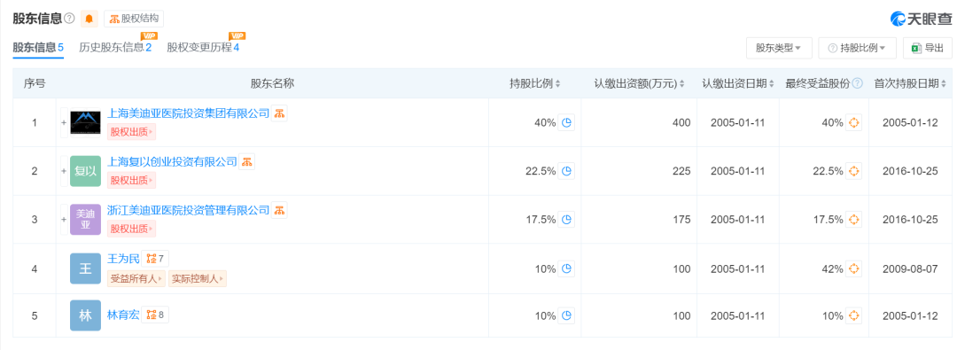
Task: Expand the 浙江美迪亚医院投资管理有限公司 row plus sign
Action: 64,220
